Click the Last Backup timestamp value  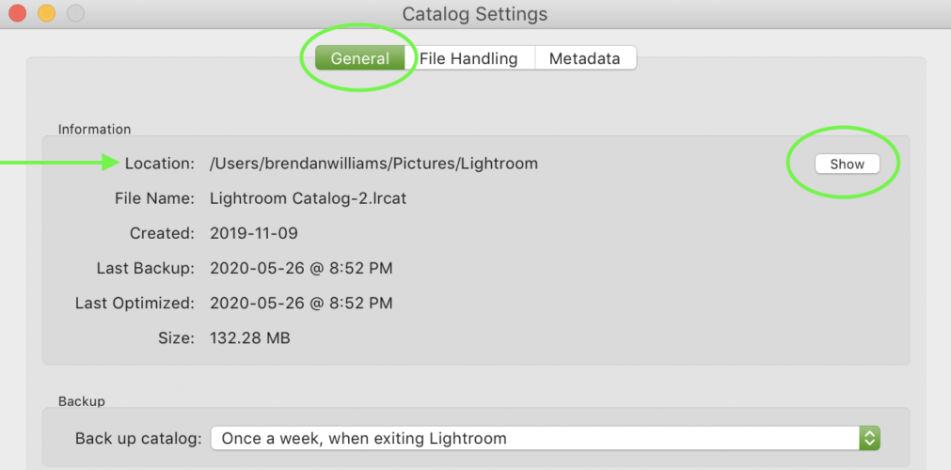coord(301,269)
